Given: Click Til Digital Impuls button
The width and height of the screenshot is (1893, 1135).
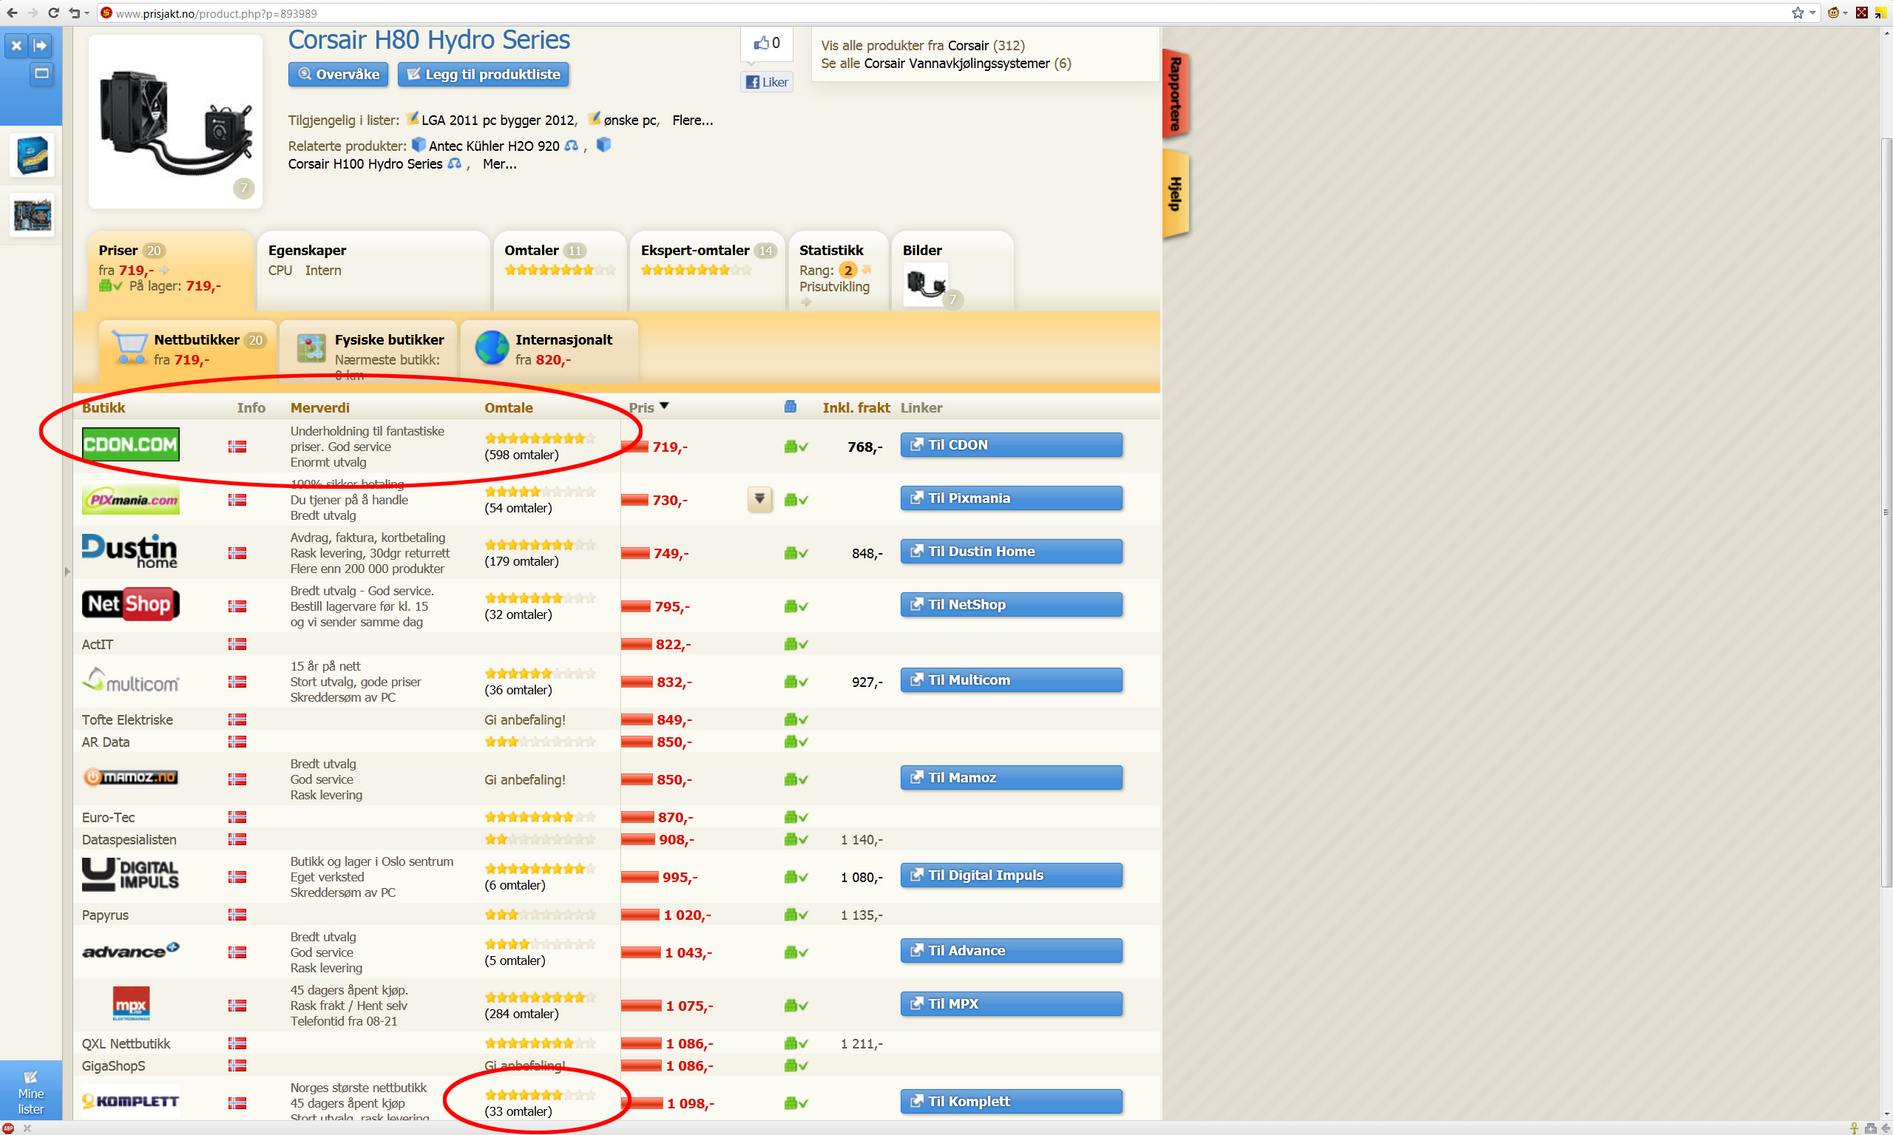Looking at the screenshot, I should [1011, 875].
